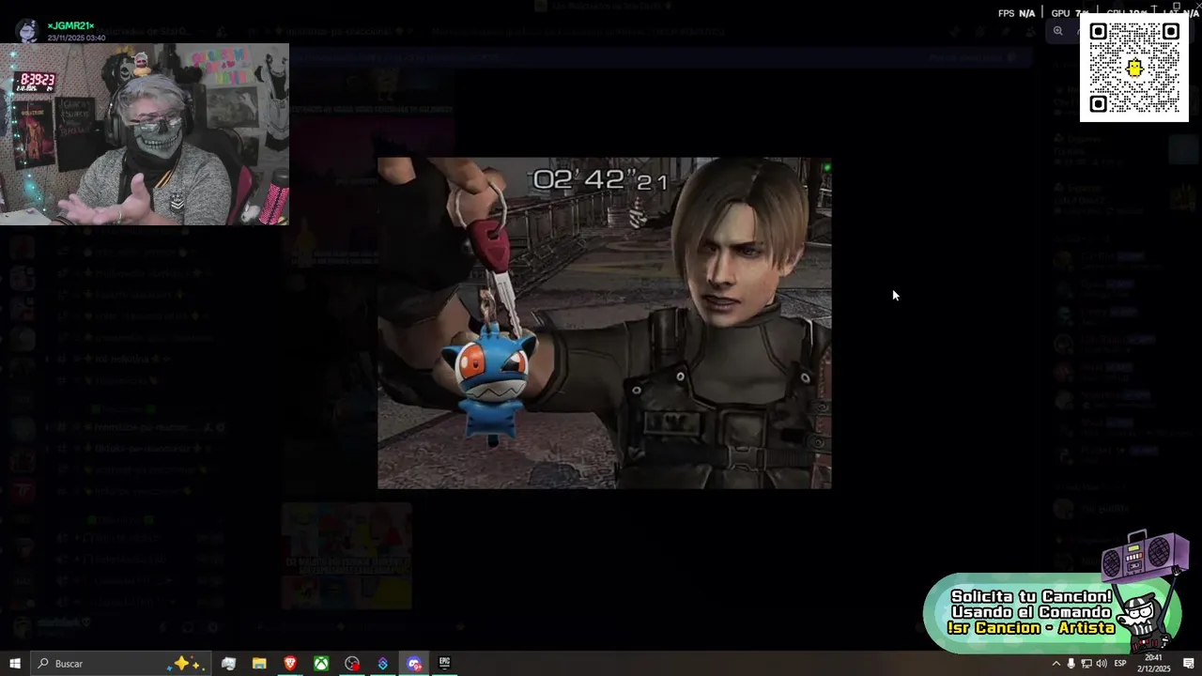Screen dimensions: 1202x676
Task: Click the sparkle icon in search box
Action: tap(185, 663)
